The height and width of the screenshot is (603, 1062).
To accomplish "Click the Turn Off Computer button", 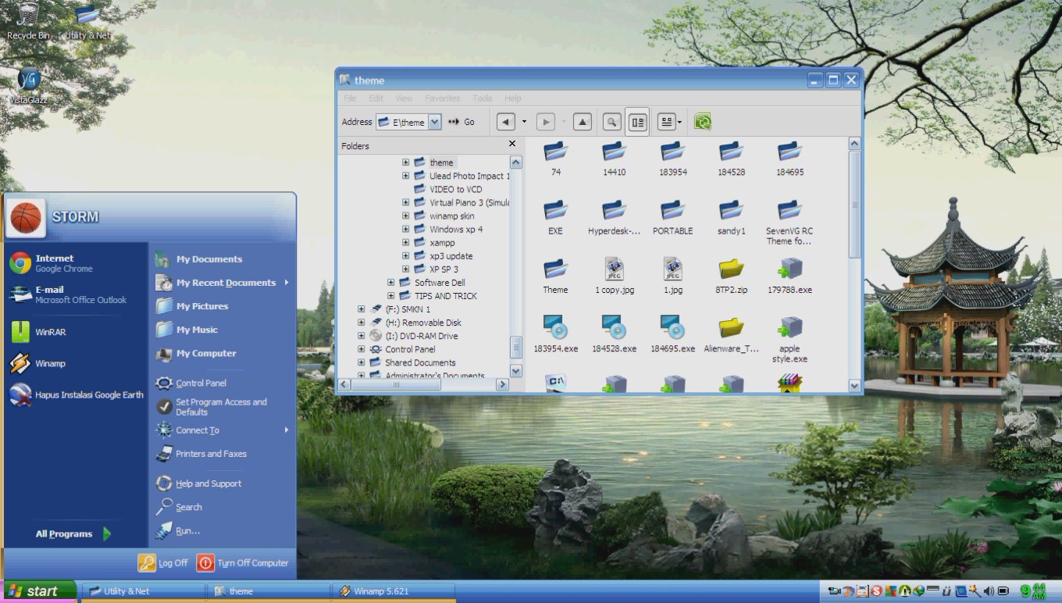I will (243, 562).
